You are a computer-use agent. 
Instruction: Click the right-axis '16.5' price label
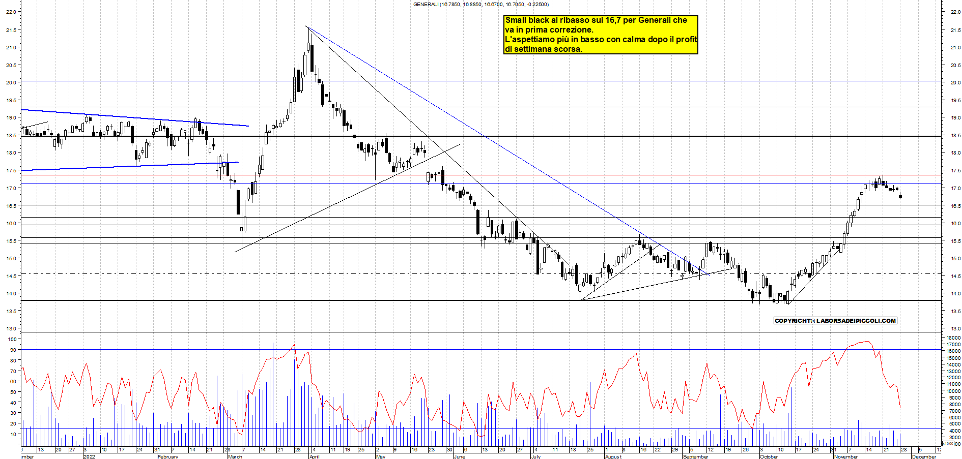coord(955,206)
